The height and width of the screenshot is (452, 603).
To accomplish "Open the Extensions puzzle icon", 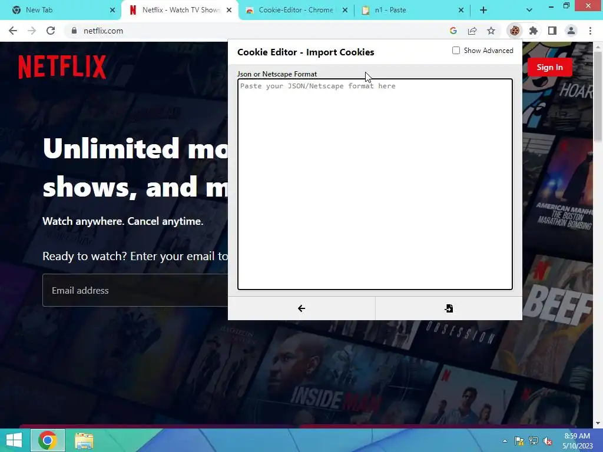I will tap(533, 31).
